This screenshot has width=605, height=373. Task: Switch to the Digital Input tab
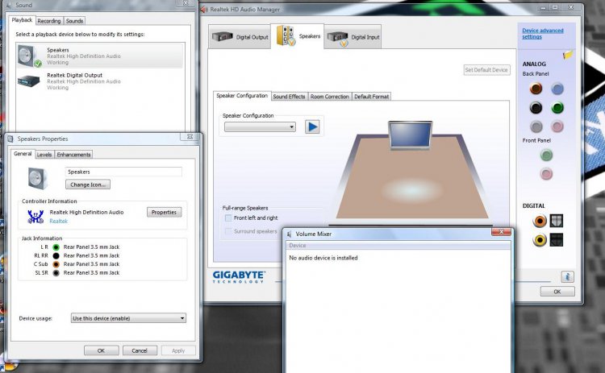353,37
